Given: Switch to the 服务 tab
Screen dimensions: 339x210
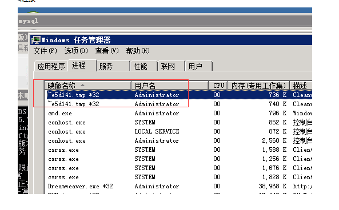Looking at the screenshot, I should pyautogui.click(x=113, y=66).
